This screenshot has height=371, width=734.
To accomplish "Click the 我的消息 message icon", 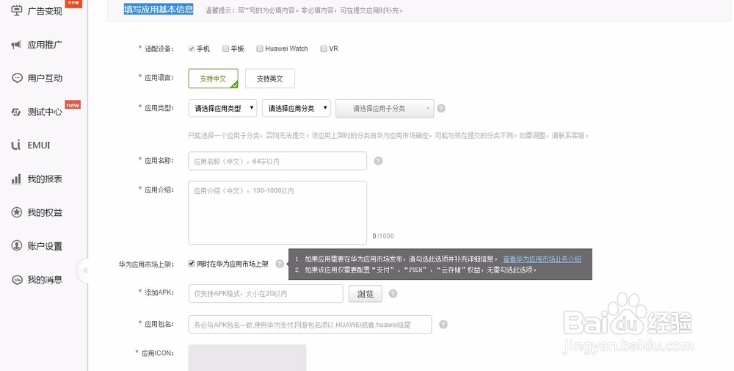I will pos(17,280).
